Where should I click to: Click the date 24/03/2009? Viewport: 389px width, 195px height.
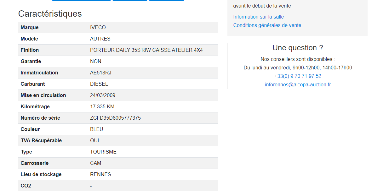[x=103, y=95]
